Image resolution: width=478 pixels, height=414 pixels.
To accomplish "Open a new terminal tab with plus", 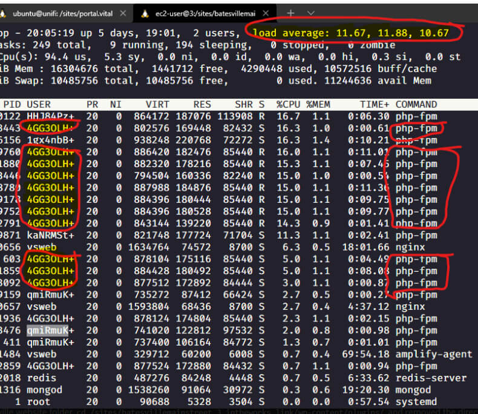I will coord(290,13).
